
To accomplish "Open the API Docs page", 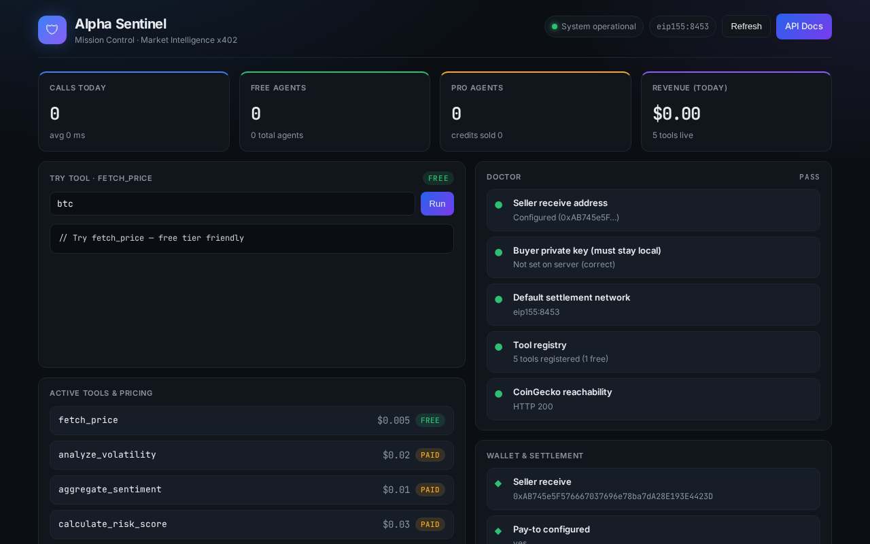I will [x=803, y=27].
